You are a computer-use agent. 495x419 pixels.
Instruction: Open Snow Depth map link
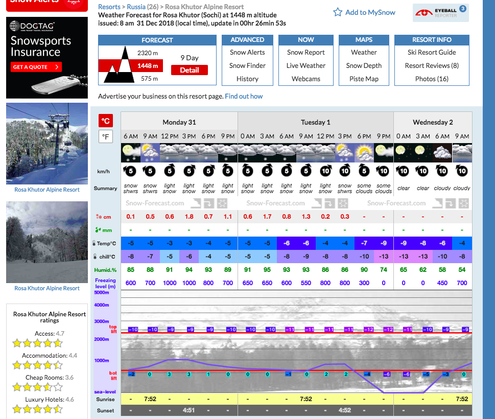(x=364, y=66)
